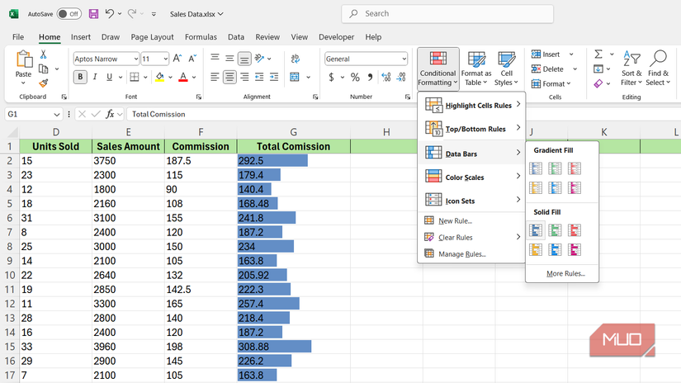
Task: Toggle the AutoSave switch
Action: pos(69,14)
